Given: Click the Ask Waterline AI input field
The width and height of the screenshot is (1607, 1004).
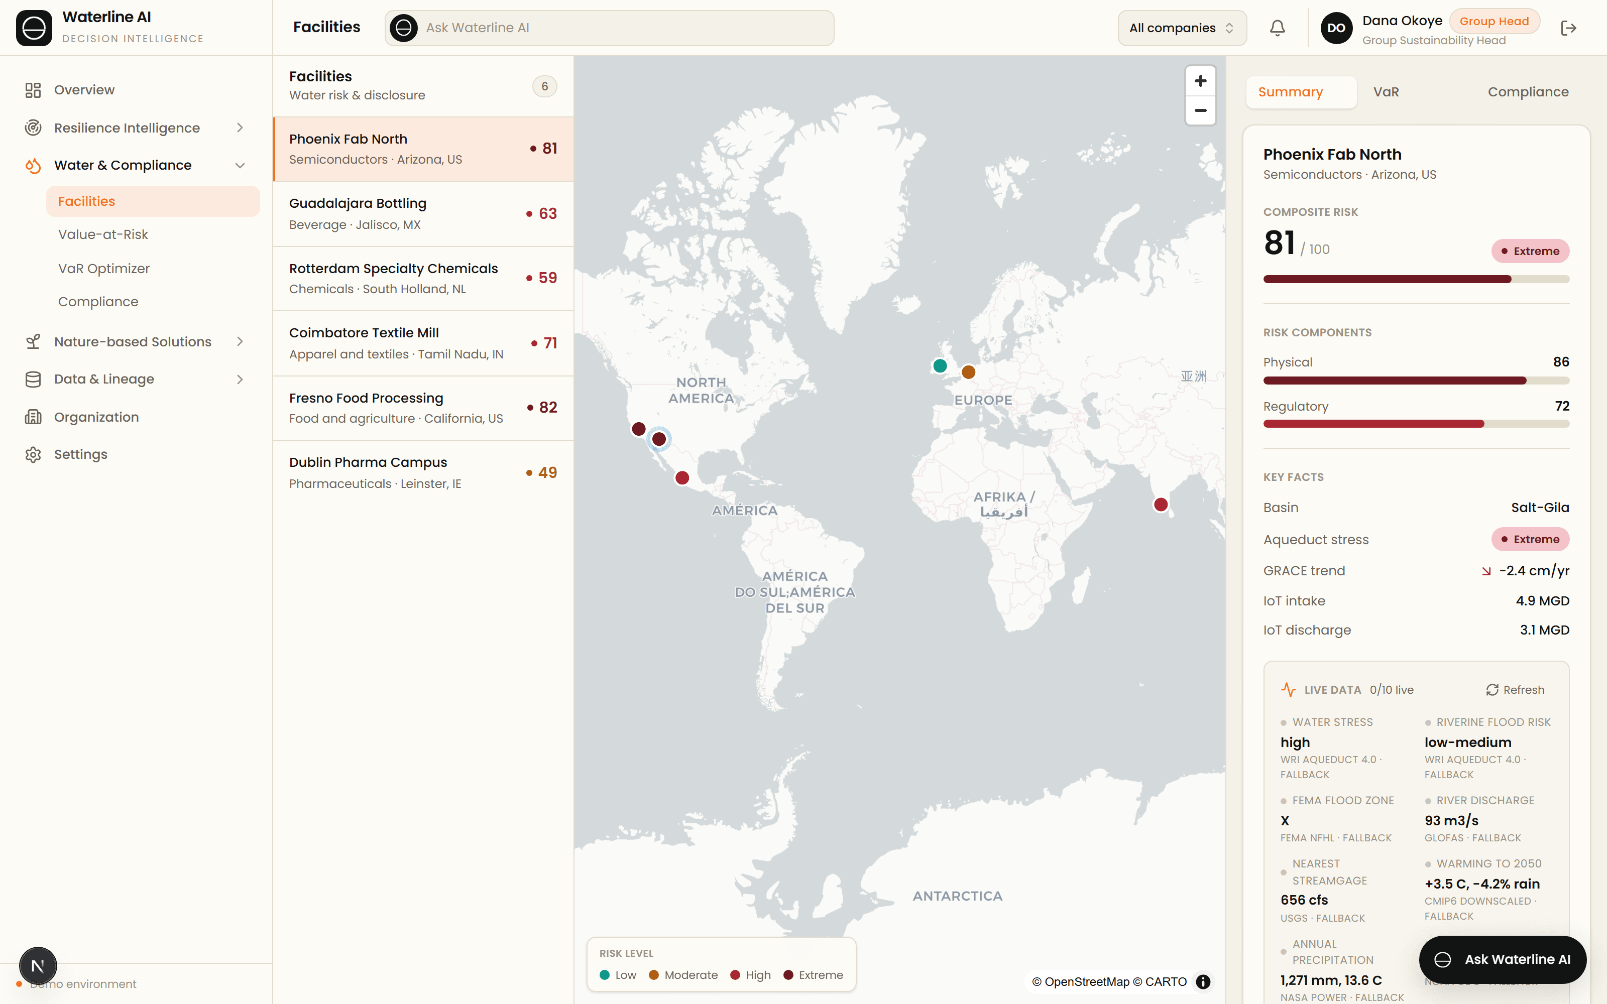Looking at the screenshot, I should coord(609,28).
